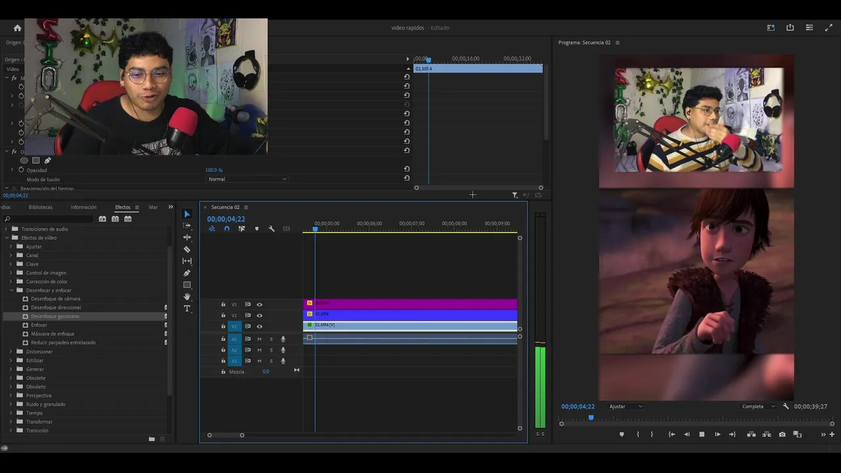Viewport: 841px width, 473px height.
Task: Step forward one frame
Action: (717, 434)
